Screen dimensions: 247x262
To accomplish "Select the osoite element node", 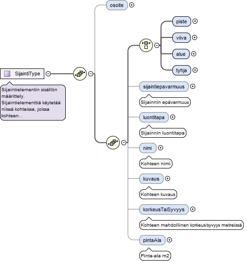I will pos(117,5).
